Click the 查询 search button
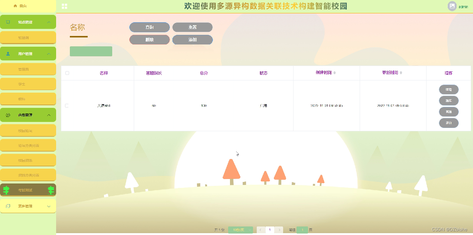This screenshot has width=473, height=235. pyautogui.click(x=149, y=27)
